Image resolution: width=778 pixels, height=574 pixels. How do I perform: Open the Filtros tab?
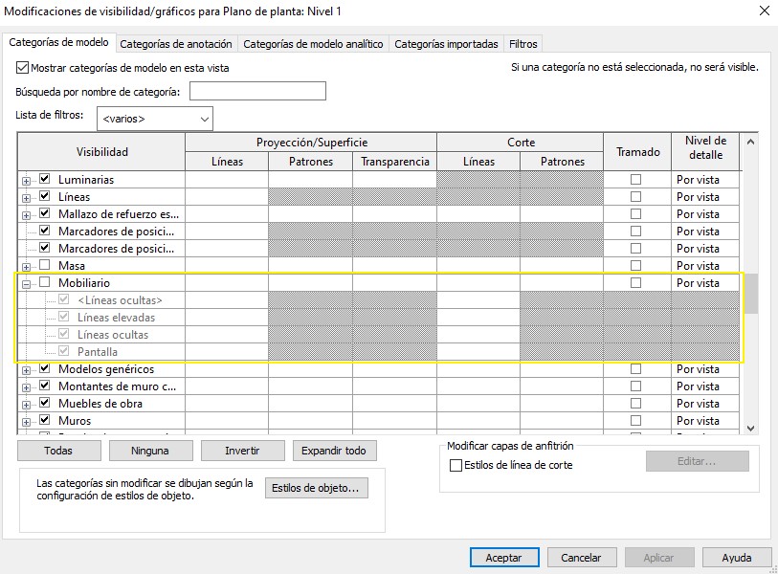click(523, 44)
